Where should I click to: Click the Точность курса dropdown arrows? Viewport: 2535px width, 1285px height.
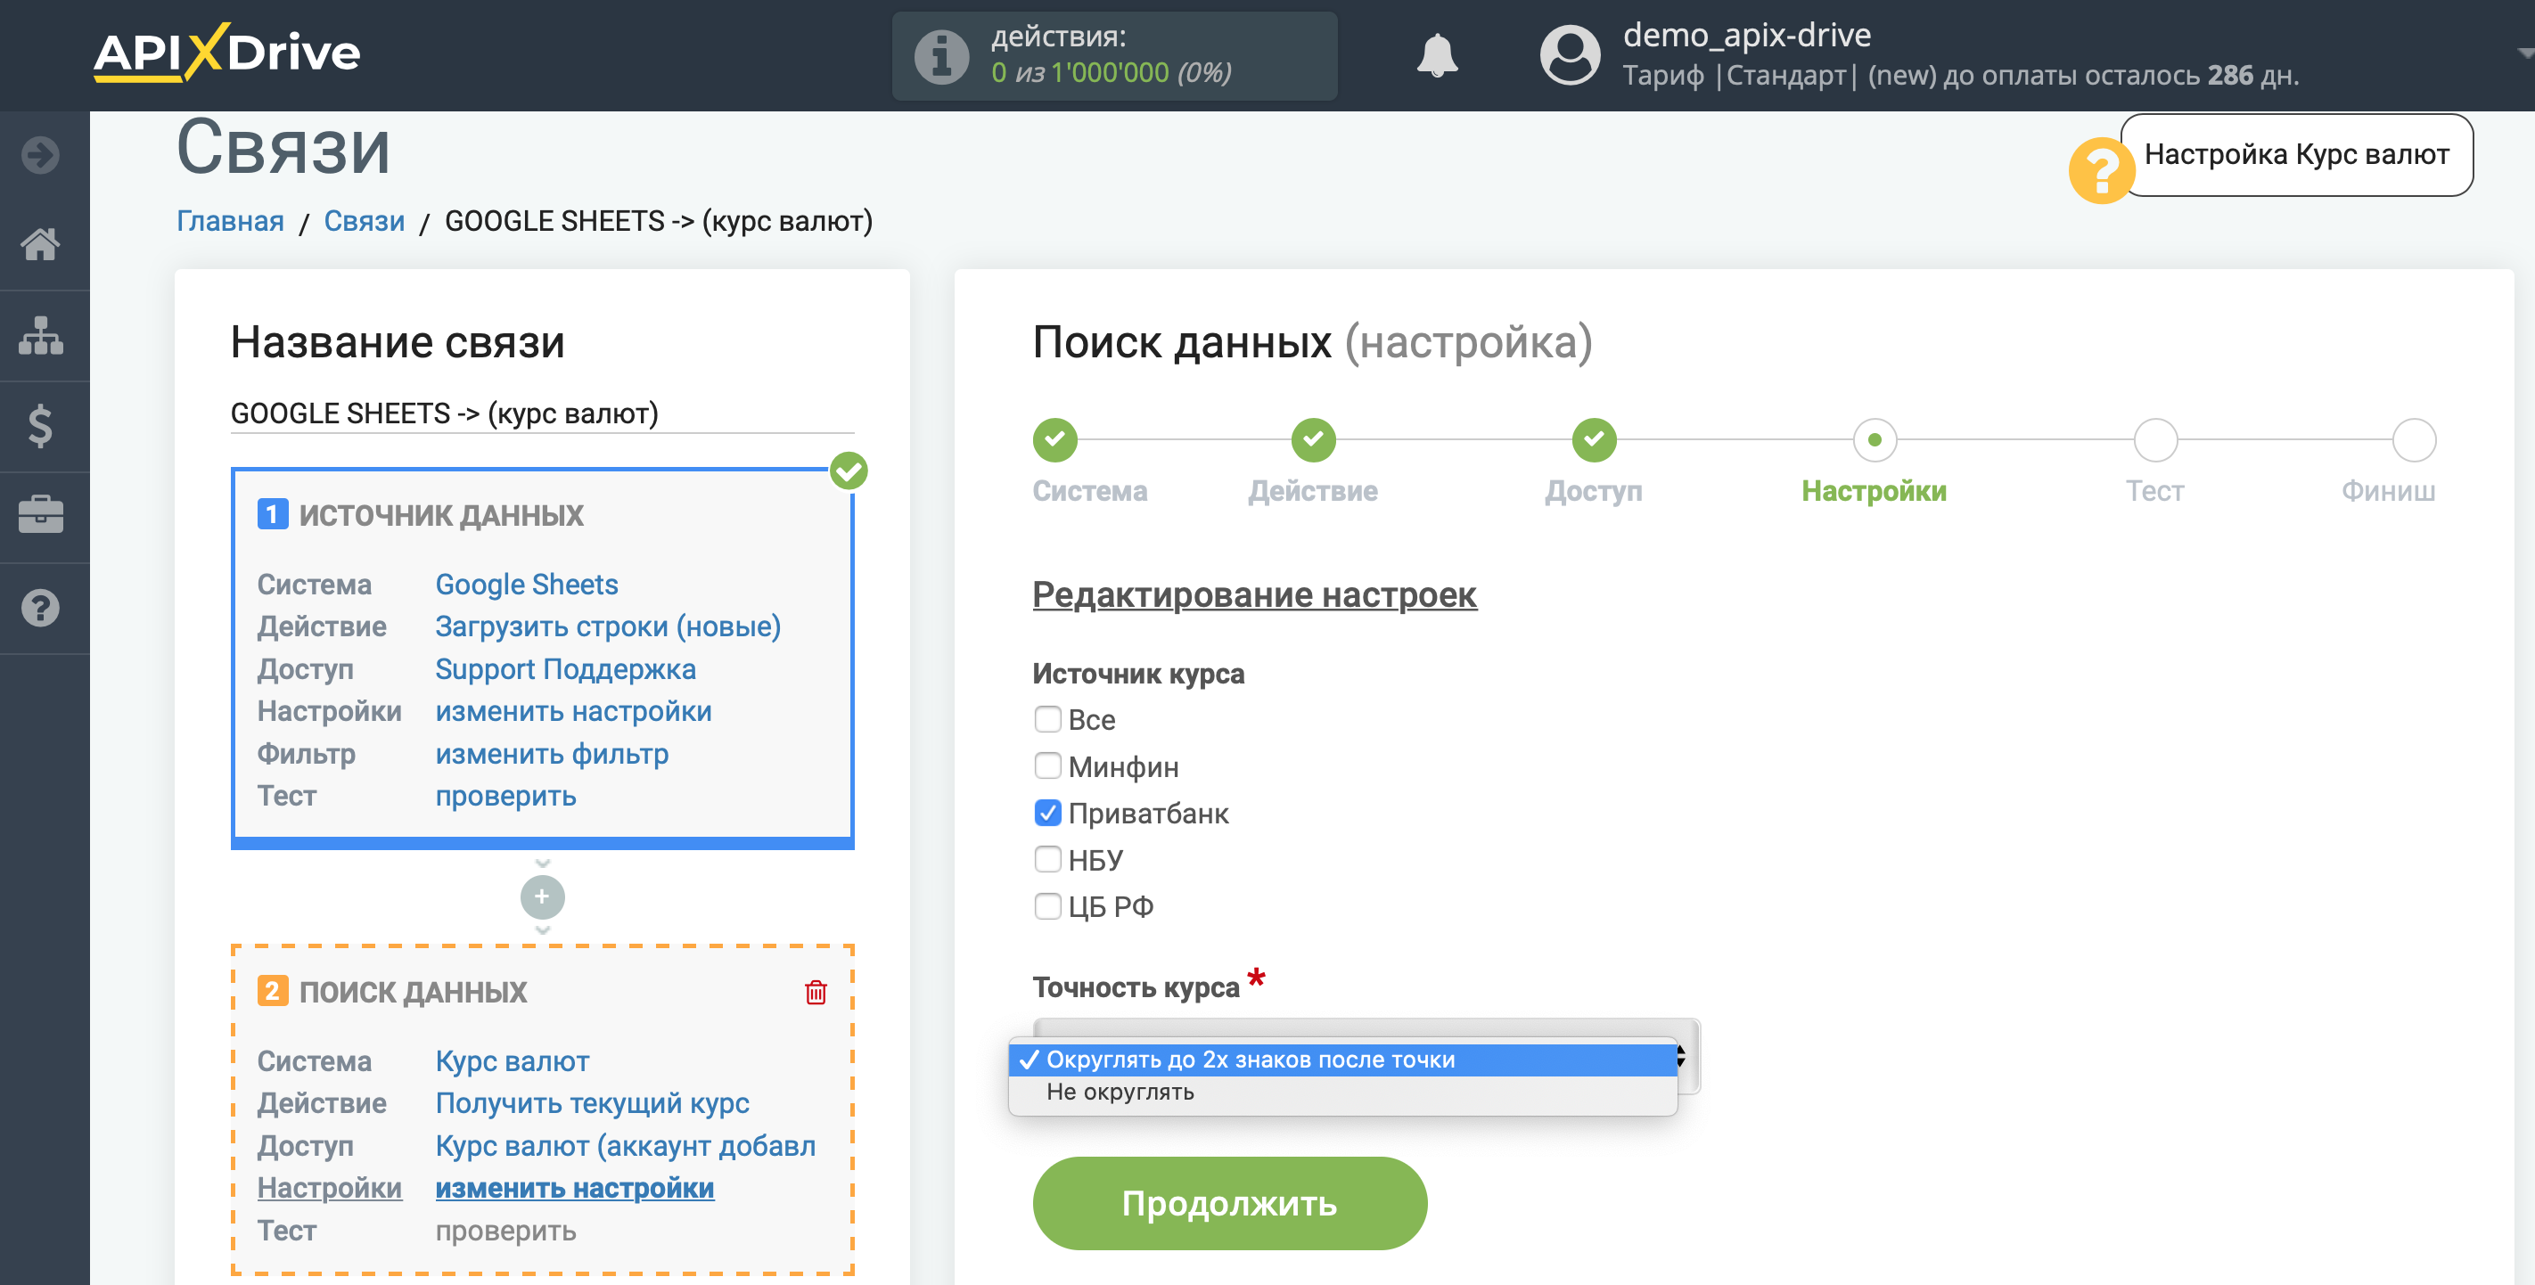click(1681, 1057)
